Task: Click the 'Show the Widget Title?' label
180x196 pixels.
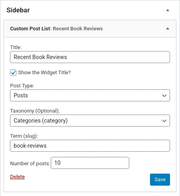Action: click(44, 73)
